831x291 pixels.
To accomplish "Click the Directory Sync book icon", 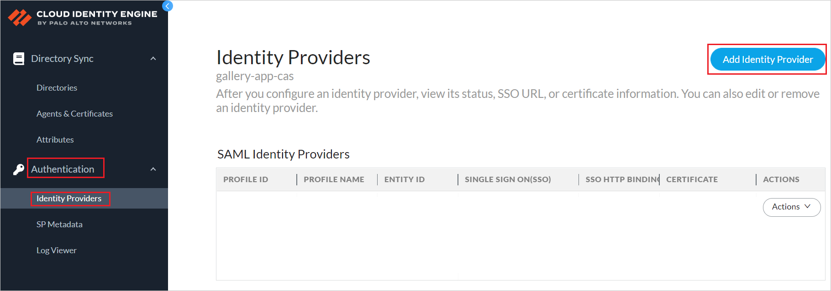I will click(19, 59).
